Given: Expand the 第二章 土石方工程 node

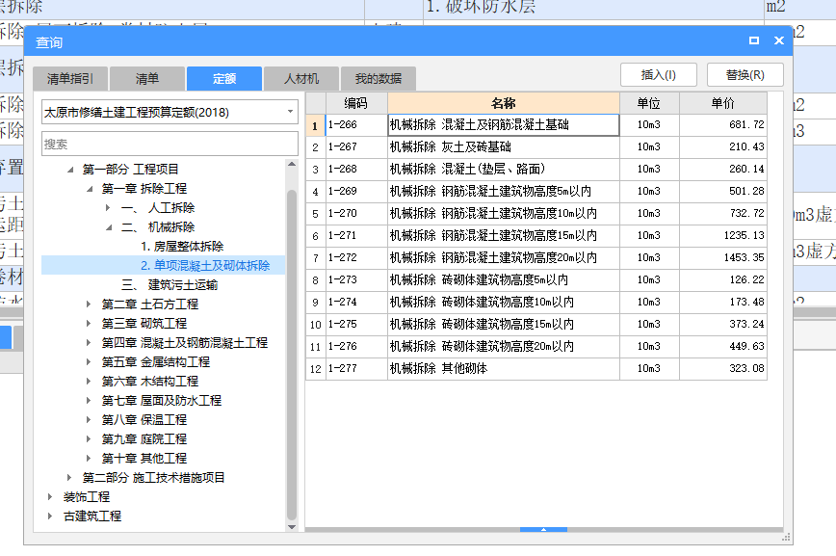Looking at the screenshot, I should point(89,304).
